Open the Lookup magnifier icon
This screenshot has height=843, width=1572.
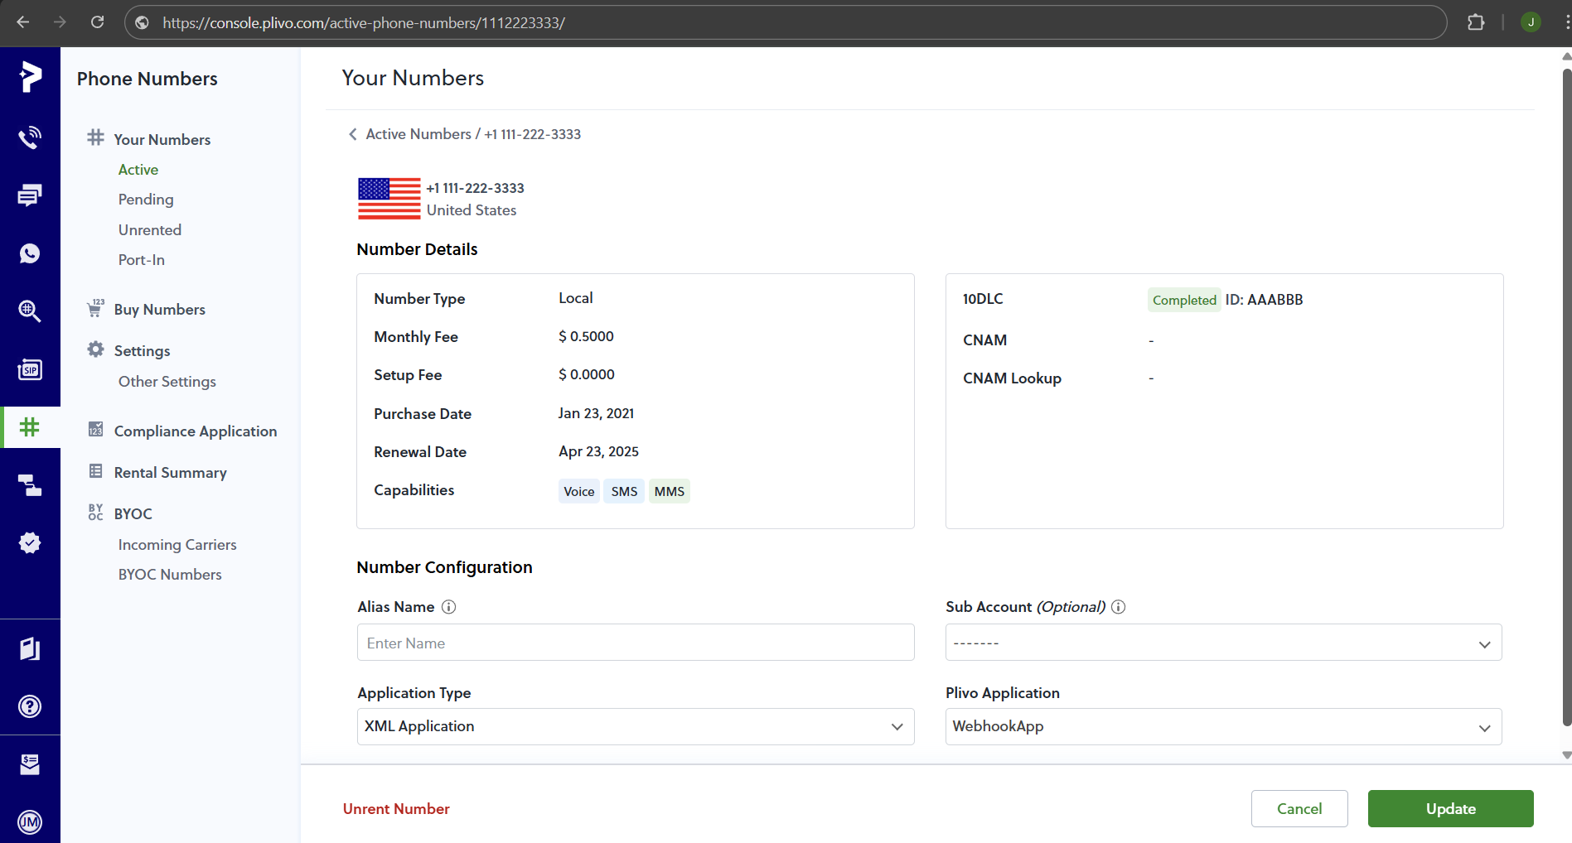pyautogui.click(x=30, y=311)
